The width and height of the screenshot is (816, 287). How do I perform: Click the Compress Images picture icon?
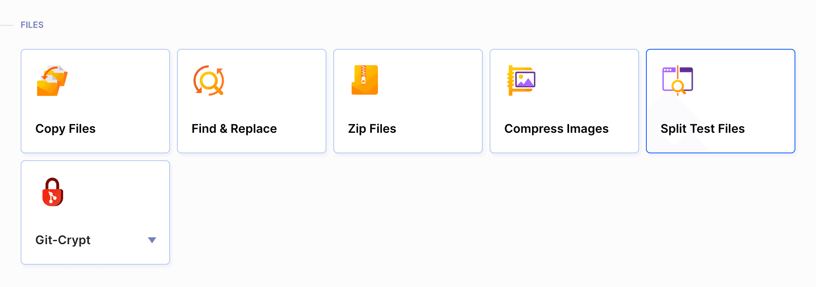(x=521, y=80)
